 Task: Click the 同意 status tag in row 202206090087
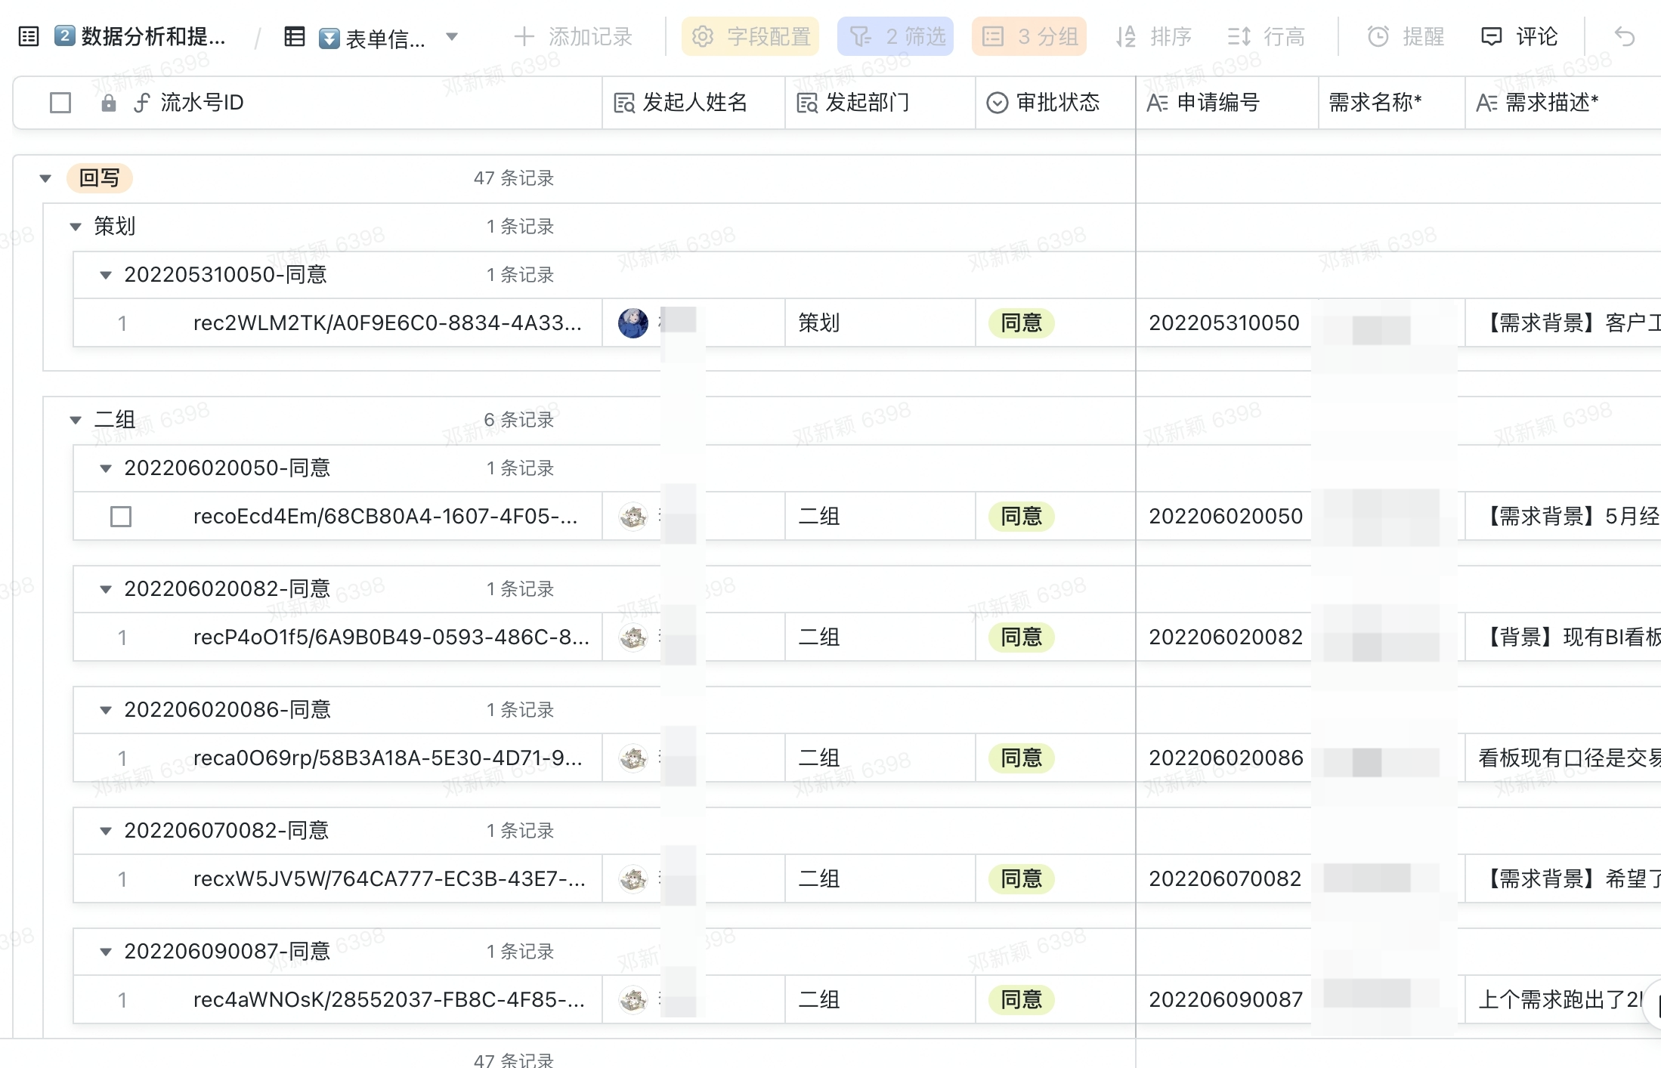click(x=1022, y=1000)
